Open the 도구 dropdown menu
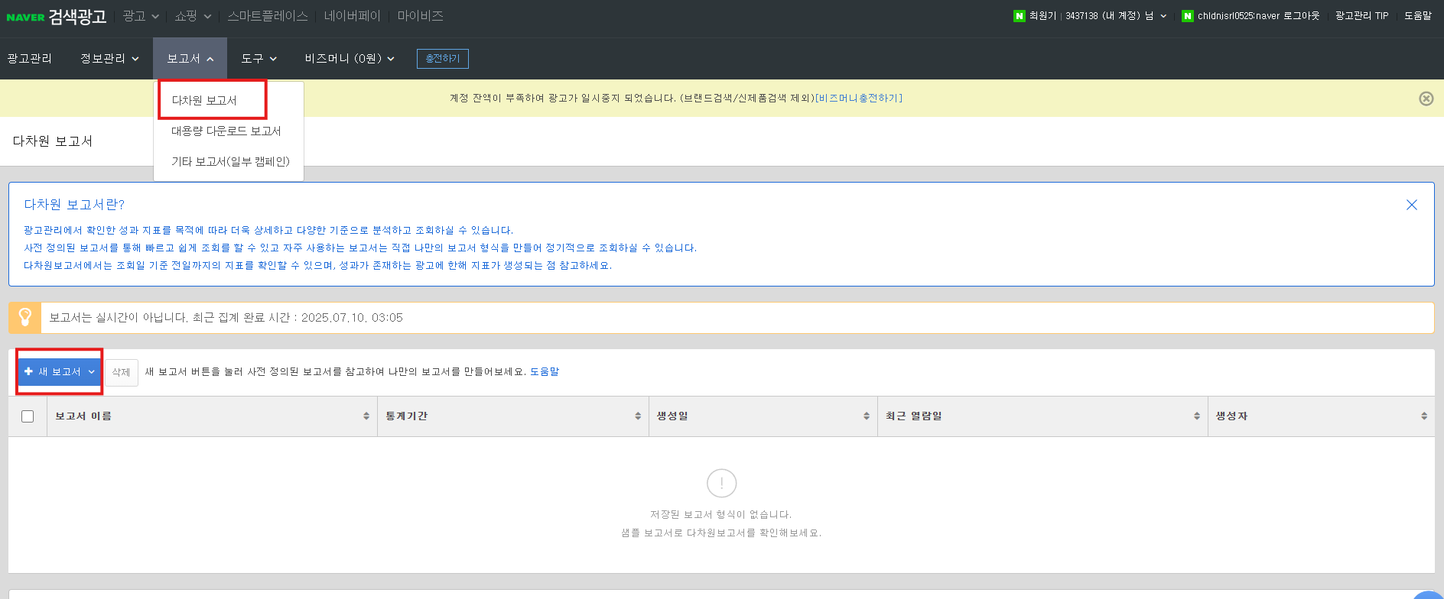The width and height of the screenshot is (1444, 599). click(x=259, y=59)
